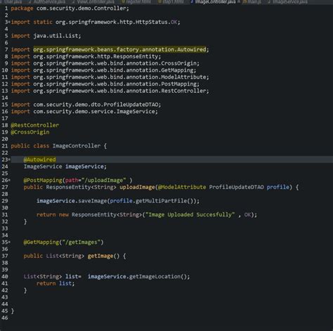Click the 'imageService' field declaration on line 24
This screenshot has height=331, width=333.
pyautogui.click(x=84, y=167)
